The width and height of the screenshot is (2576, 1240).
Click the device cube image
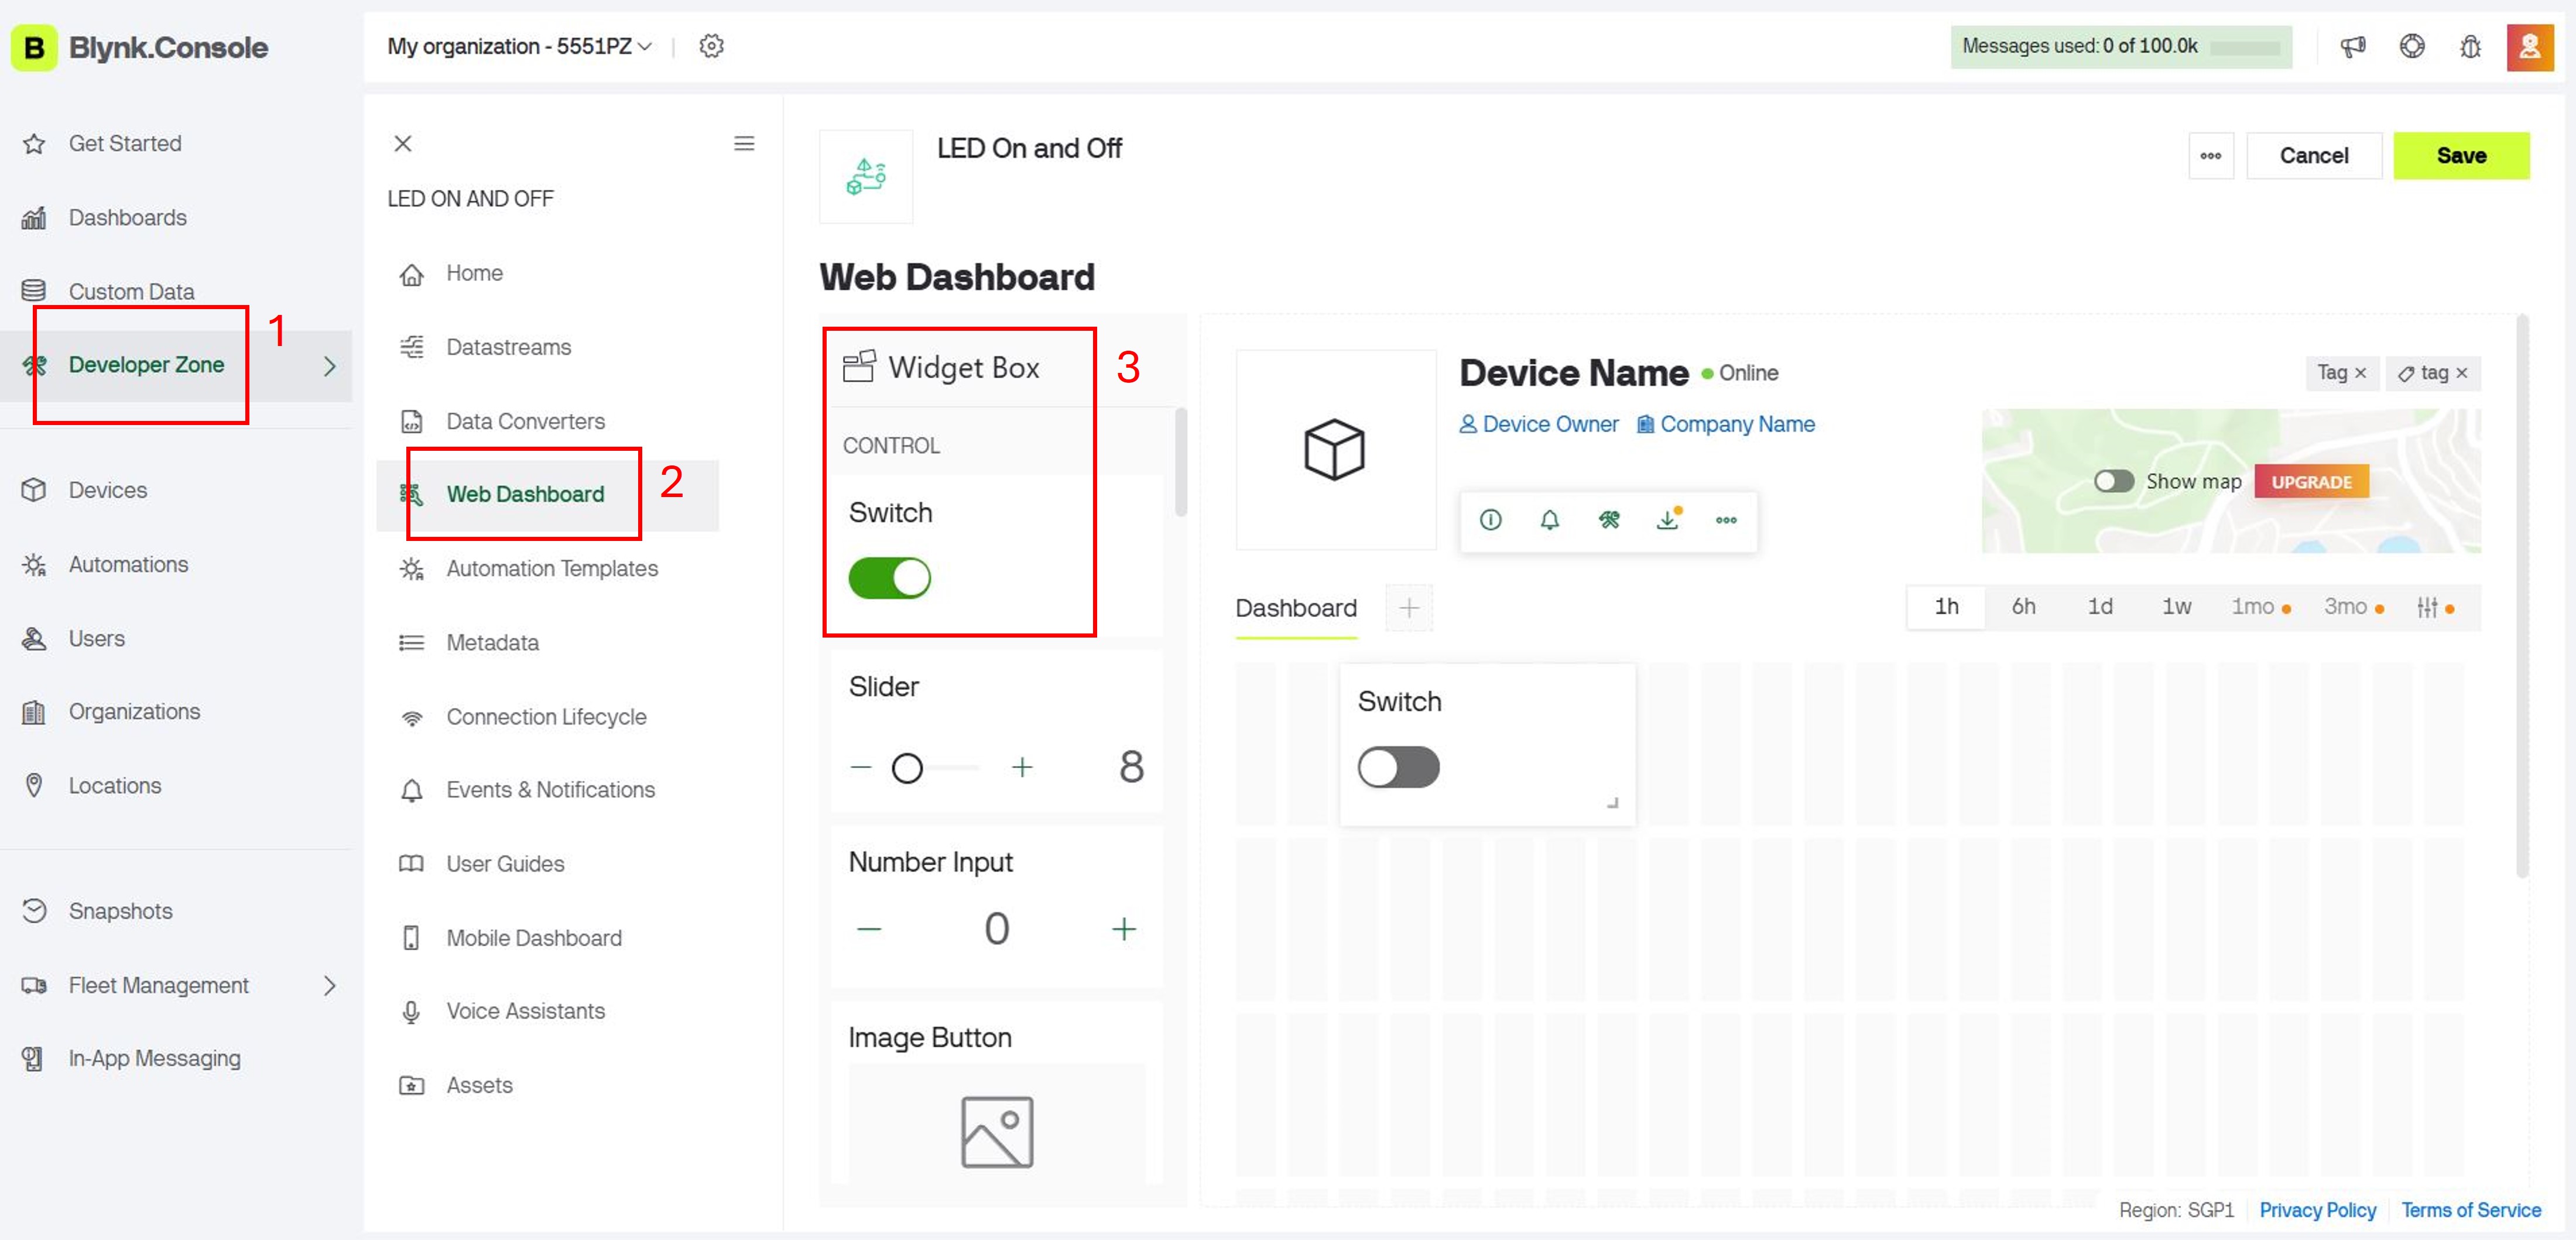click(1335, 449)
